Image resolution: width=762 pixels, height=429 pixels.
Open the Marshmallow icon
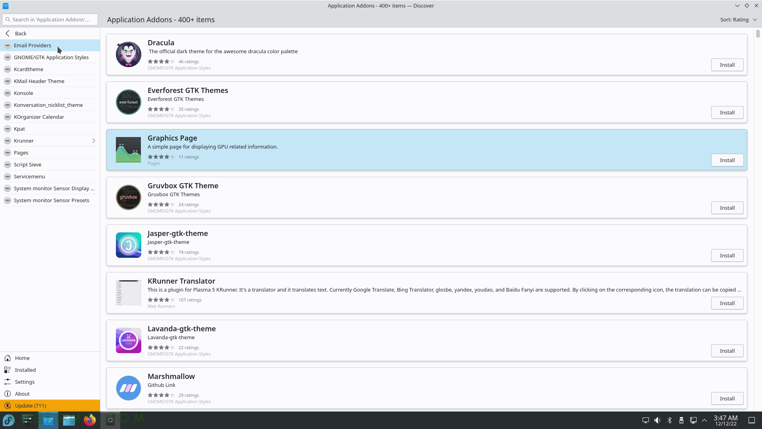tap(128, 388)
